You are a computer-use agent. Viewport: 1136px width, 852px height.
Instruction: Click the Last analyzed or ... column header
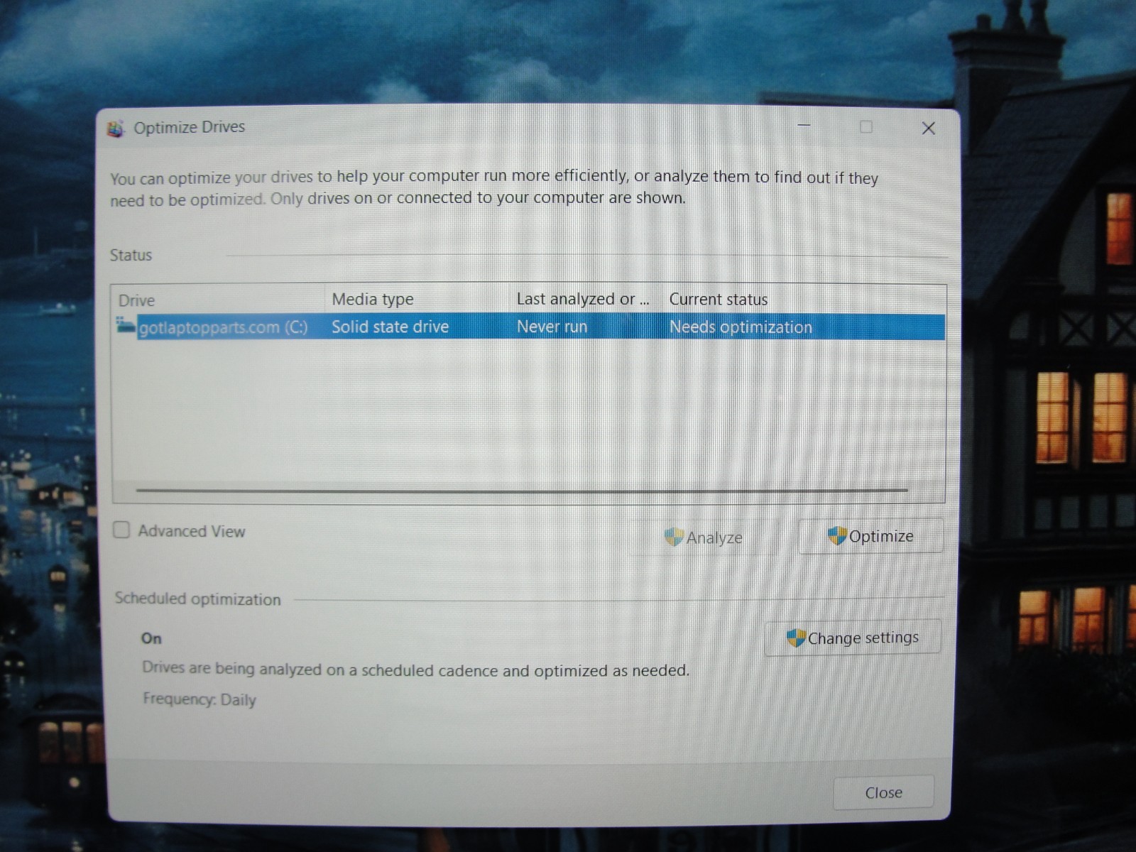coord(586,299)
